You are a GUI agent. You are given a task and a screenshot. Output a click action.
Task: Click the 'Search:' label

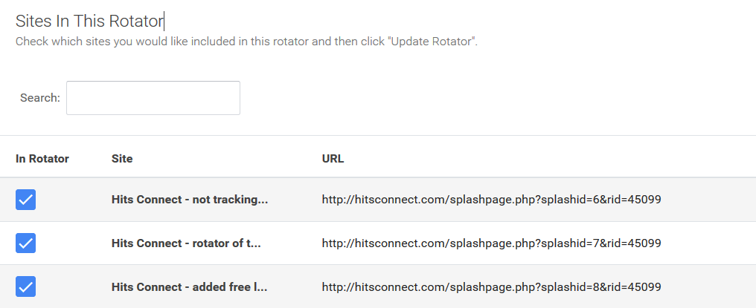coord(40,98)
